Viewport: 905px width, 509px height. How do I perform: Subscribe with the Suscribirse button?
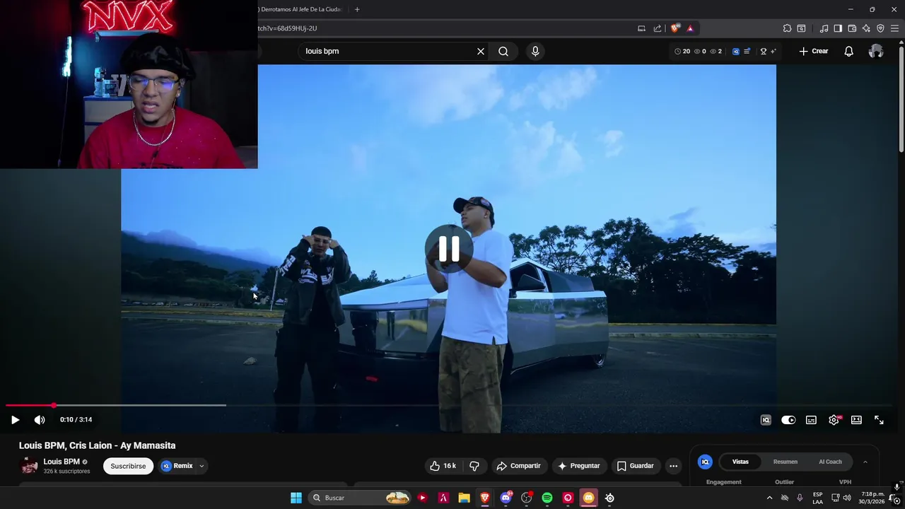coord(128,466)
